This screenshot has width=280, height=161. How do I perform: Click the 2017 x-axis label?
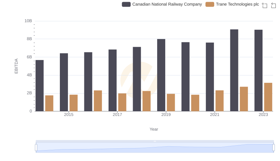point(117,115)
